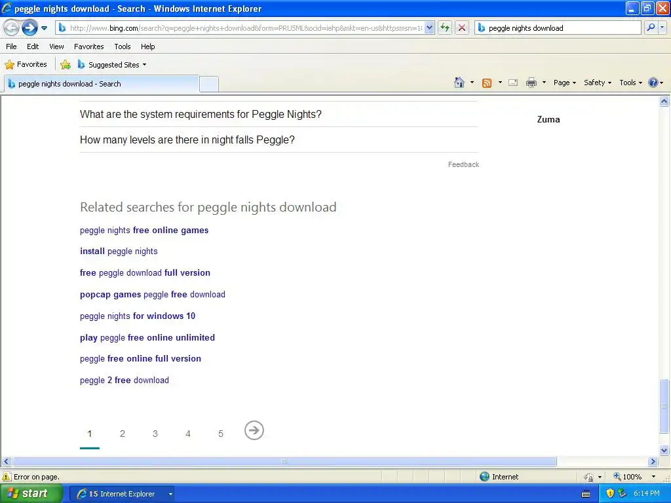671x503 pixels.
Task: Open the Tools menu in menu bar
Action: (123, 47)
